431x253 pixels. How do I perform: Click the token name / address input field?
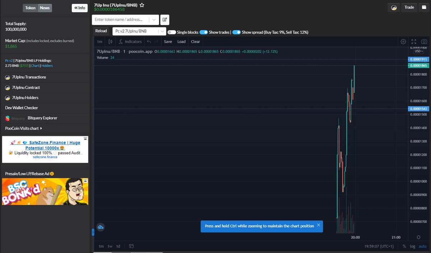pos(121,20)
